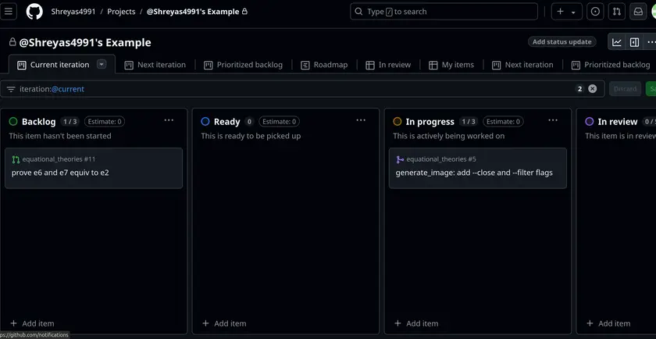This screenshot has height=339, width=656.
Task: Expand the Current iteration tab dropdown arrow
Action: tap(102, 65)
